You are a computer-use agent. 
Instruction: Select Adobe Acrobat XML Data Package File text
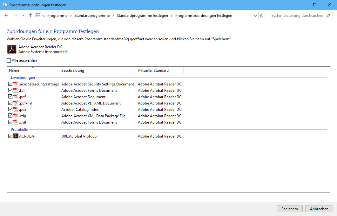pyautogui.click(x=93, y=116)
